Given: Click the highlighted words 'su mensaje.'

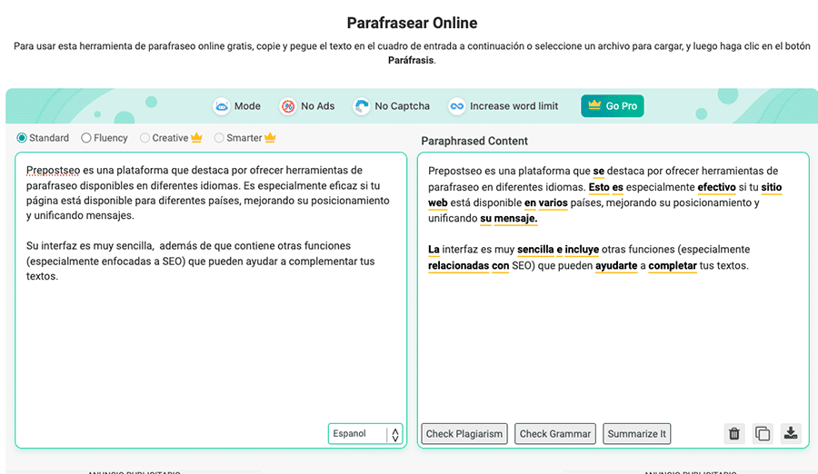Looking at the screenshot, I should coord(509,219).
